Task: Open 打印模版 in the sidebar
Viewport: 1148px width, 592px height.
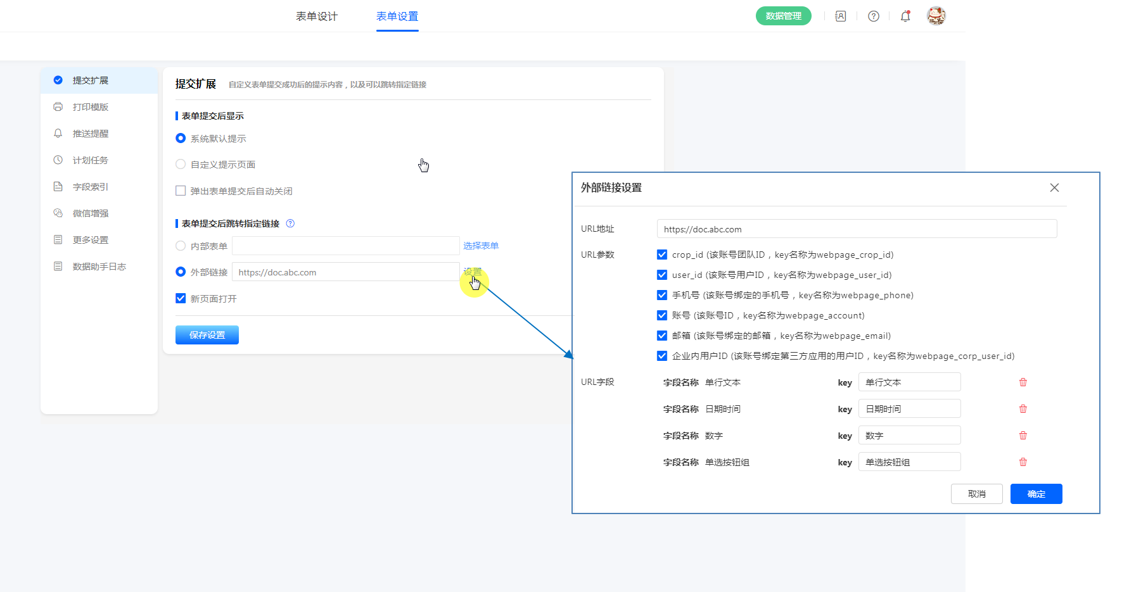Action: pos(90,107)
